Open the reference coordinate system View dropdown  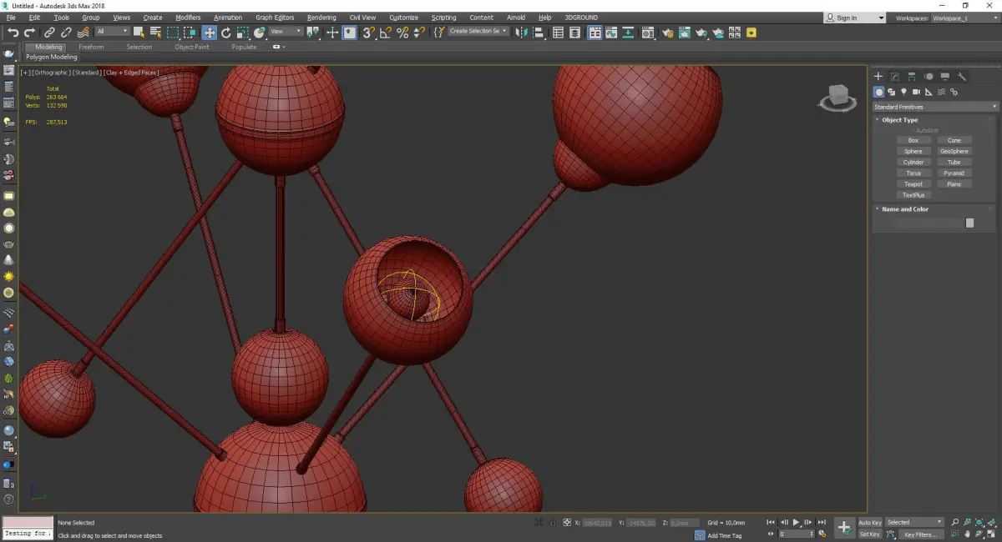(x=286, y=32)
